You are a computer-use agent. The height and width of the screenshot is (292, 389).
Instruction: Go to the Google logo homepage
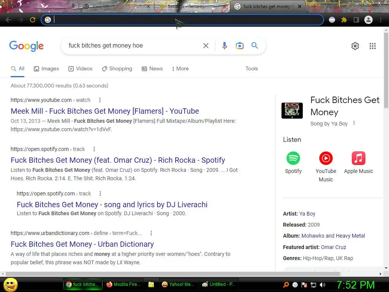pos(26,46)
